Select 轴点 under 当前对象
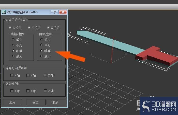The height and width of the screenshot is (115, 178). click(x=13, y=51)
